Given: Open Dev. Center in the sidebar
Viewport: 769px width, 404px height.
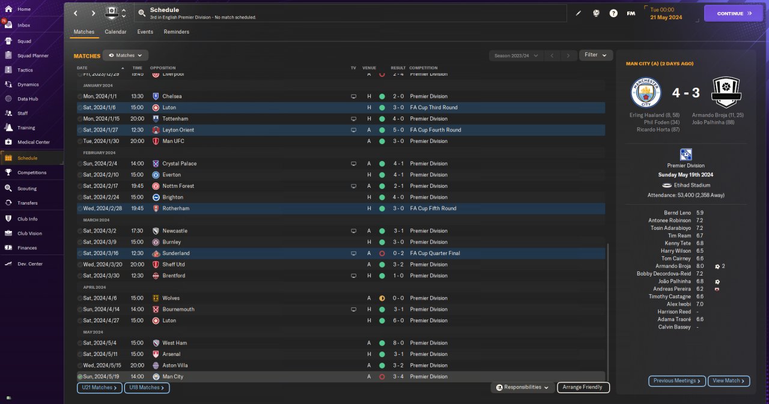Looking at the screenshot, I should [x=31, y=264].
